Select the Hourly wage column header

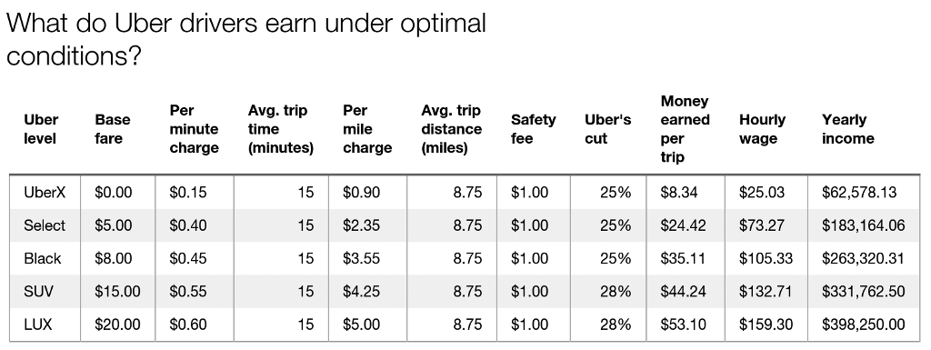pos(763,129)
